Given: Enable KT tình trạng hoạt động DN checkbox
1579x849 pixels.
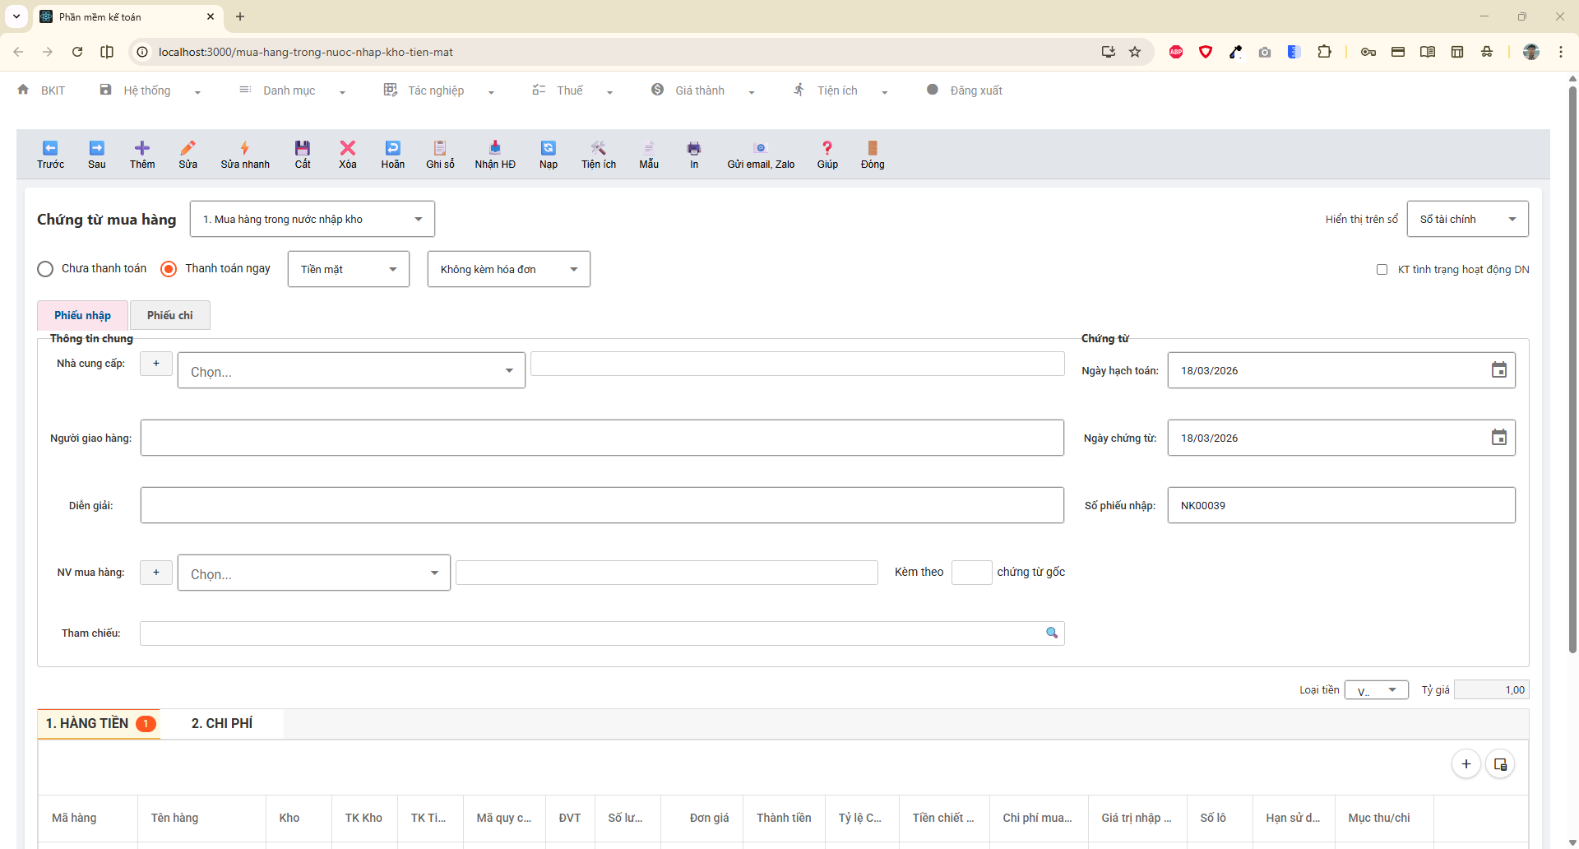Looking at the screenshot, I should [1382, 270].
